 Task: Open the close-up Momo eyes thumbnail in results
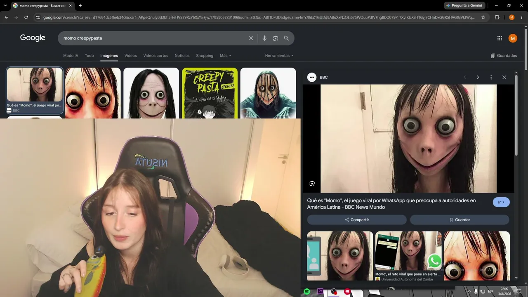[93, 93]
